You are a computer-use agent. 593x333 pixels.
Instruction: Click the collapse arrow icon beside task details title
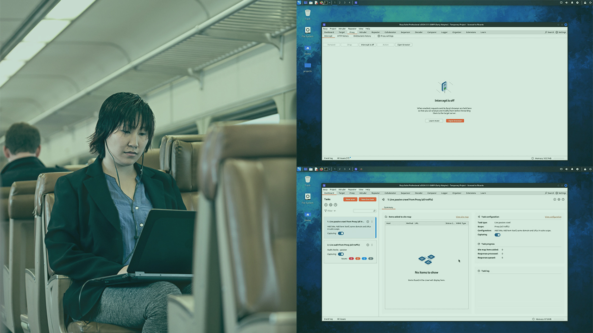383,199
